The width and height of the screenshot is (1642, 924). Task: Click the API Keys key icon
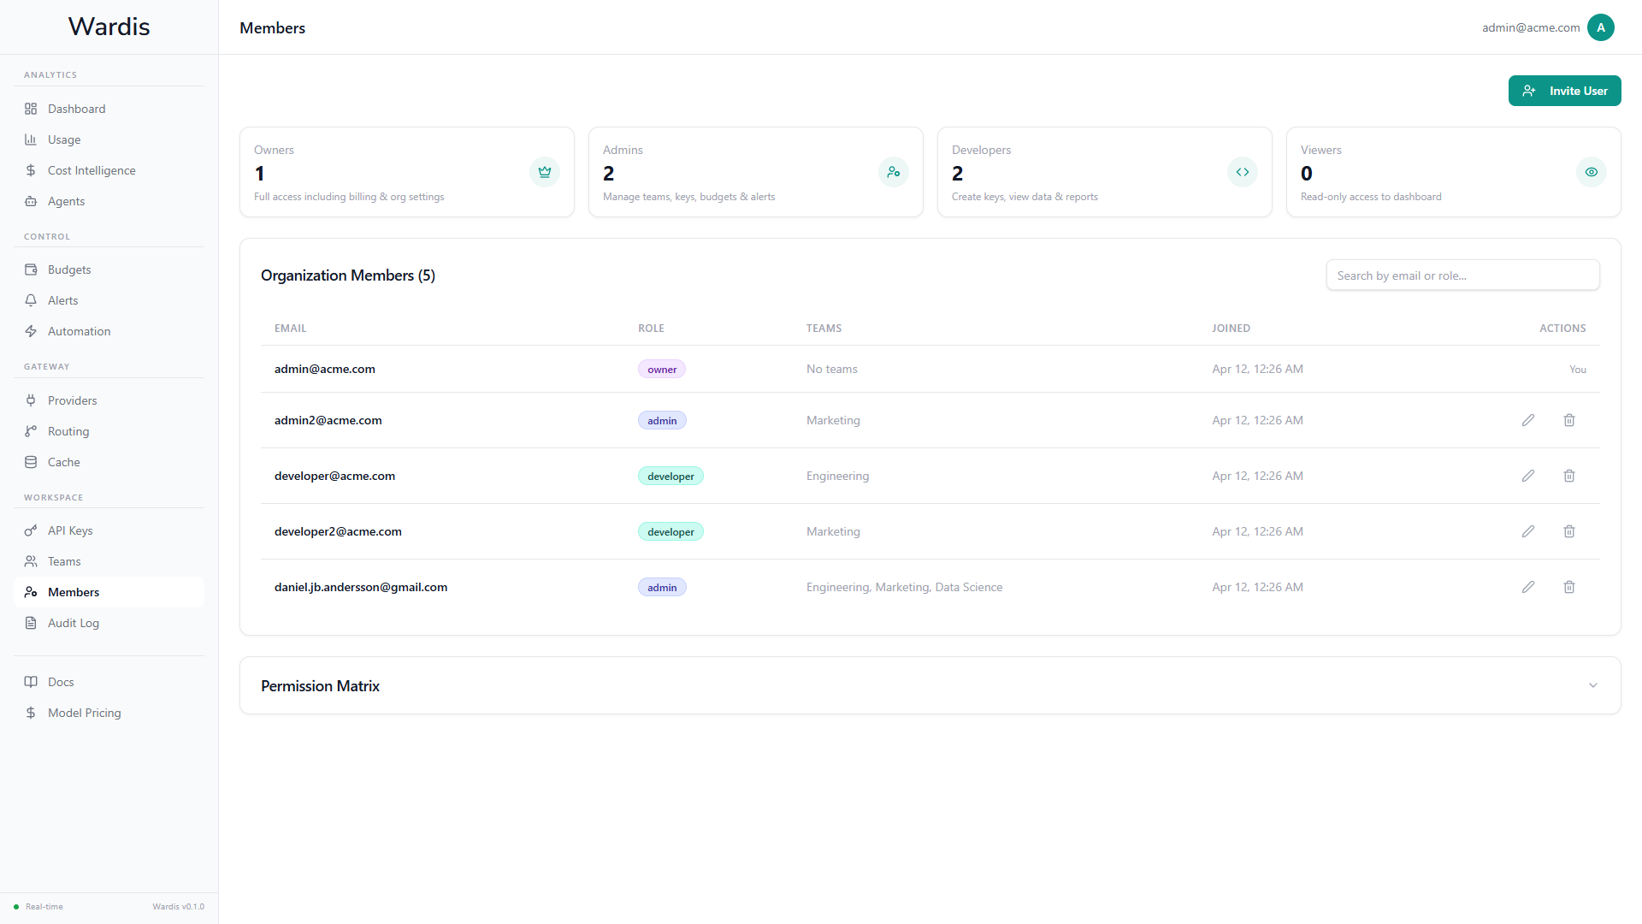pyautogui.click(x=31, y=530)
